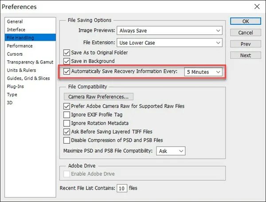Image resolution: width=266 pixels, height=202 pixels.
Task: Open 3D preferences category
Action: 10,103
